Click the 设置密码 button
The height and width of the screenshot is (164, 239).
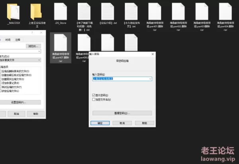[x=19, y=102]
